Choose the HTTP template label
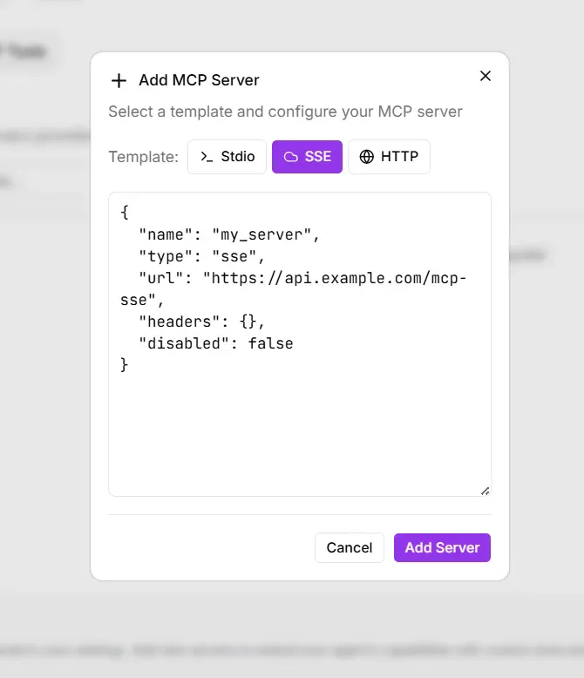584x678 pixels. pos(399,157)
